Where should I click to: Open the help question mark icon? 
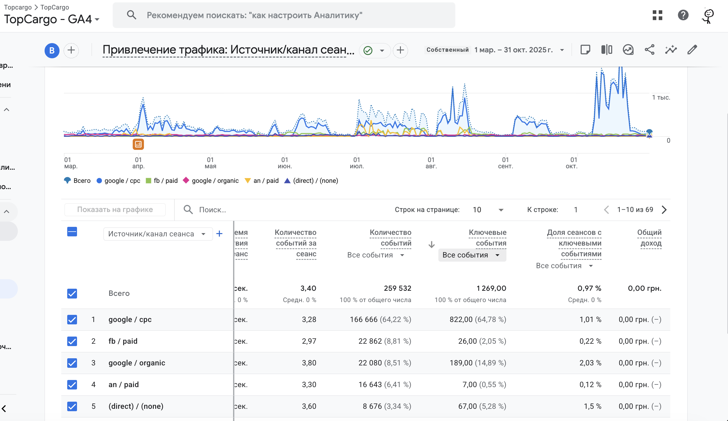tap(683, 15)
